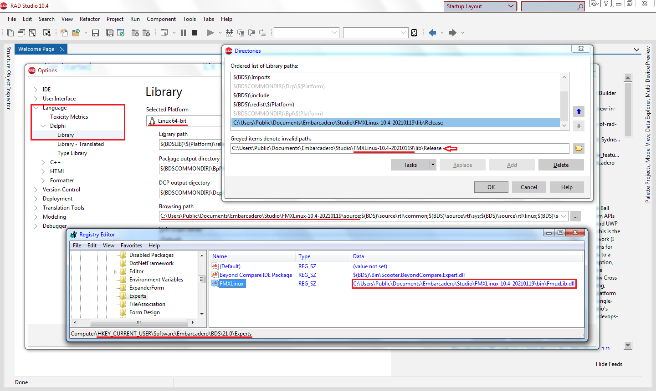Open the Project menu
656x391 pixels.
coord(115,19)
